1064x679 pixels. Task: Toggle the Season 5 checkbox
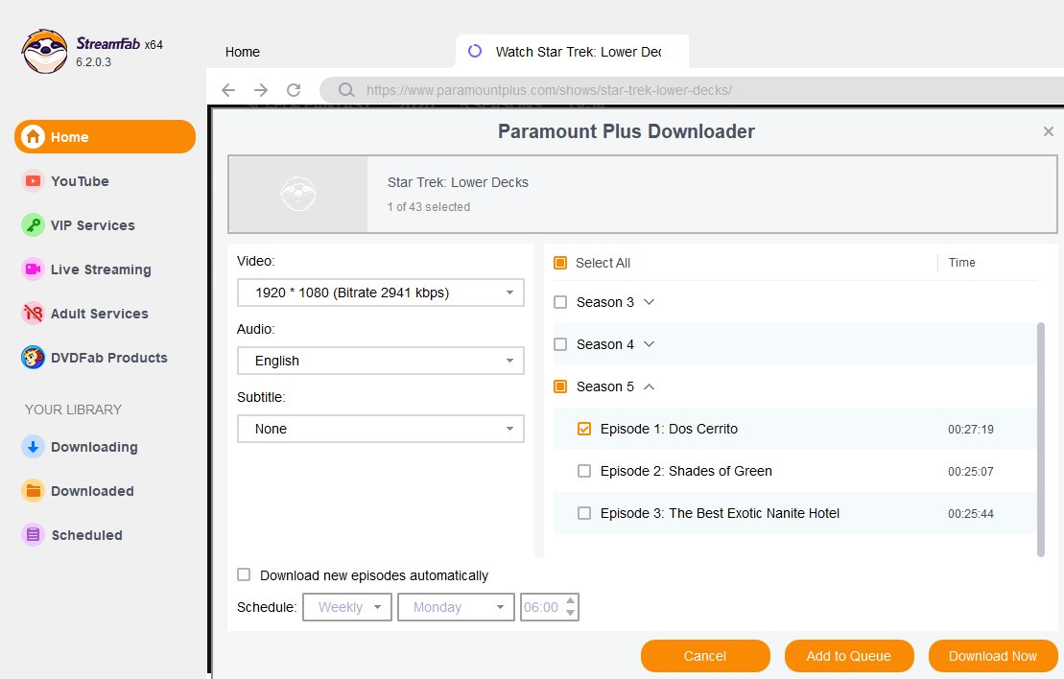[560, 386]
